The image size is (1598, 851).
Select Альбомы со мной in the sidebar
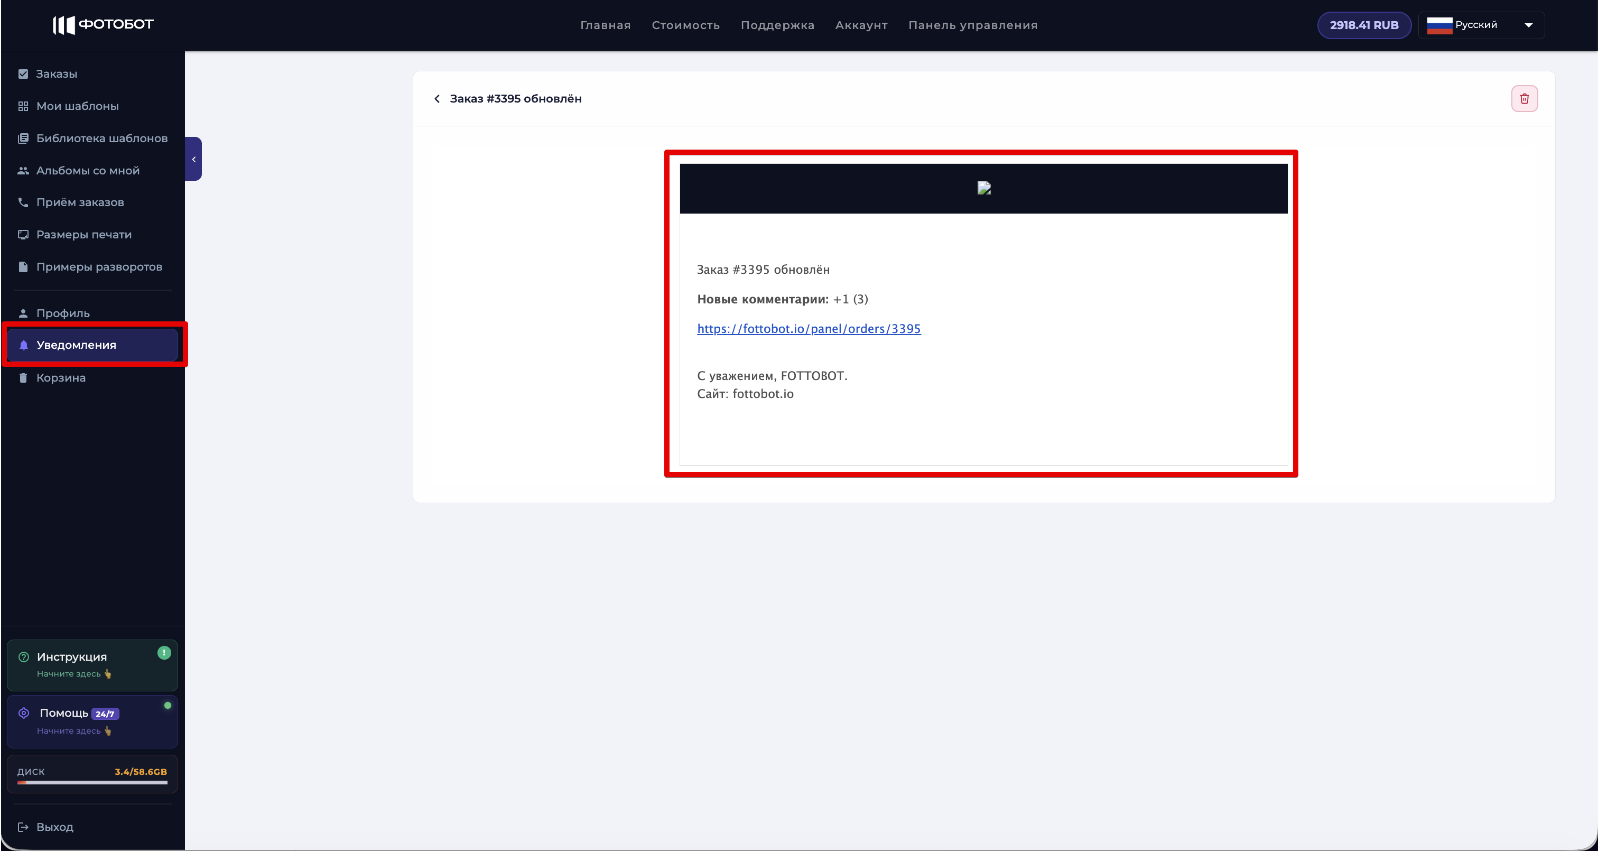point(93,171)
